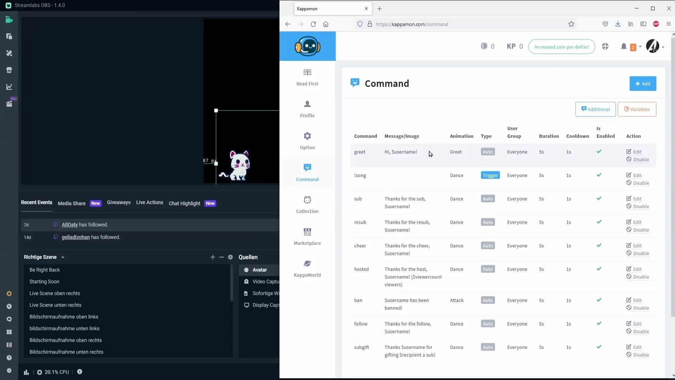The width and height of the screenshot is (675, 380).
Task: Disable the cheer command
Action: point(637,253)
